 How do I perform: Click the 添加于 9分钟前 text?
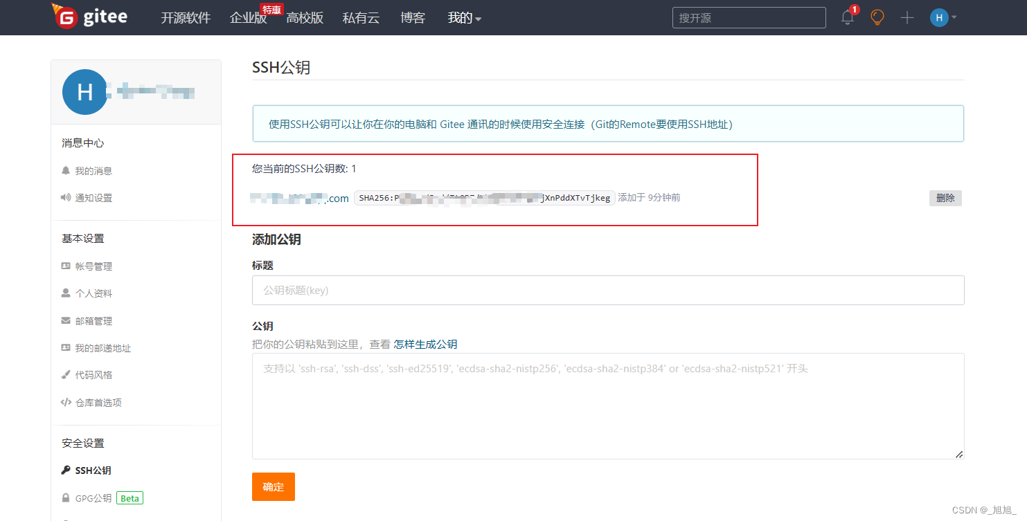pyautogui.click(x=649, y=198)
